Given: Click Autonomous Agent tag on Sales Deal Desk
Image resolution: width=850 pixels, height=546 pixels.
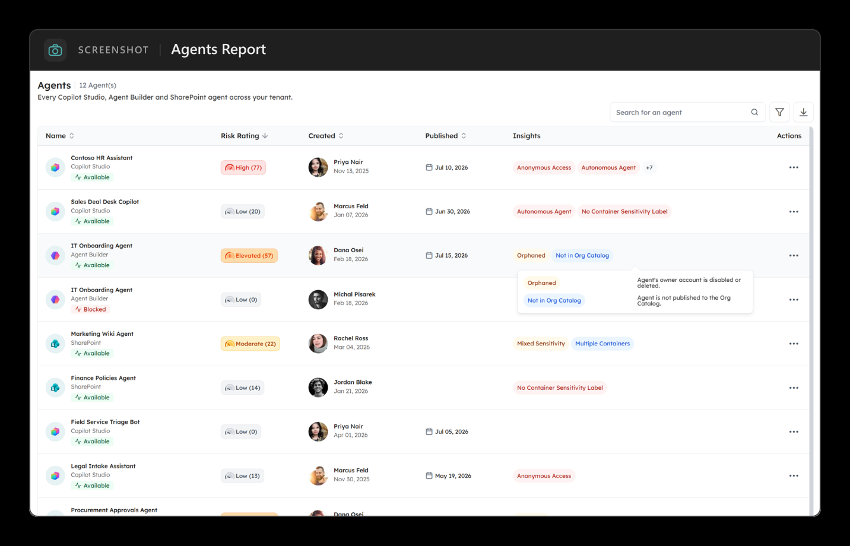Looking at the screenshot, I should pyautogui.click(x=544, y=211).
